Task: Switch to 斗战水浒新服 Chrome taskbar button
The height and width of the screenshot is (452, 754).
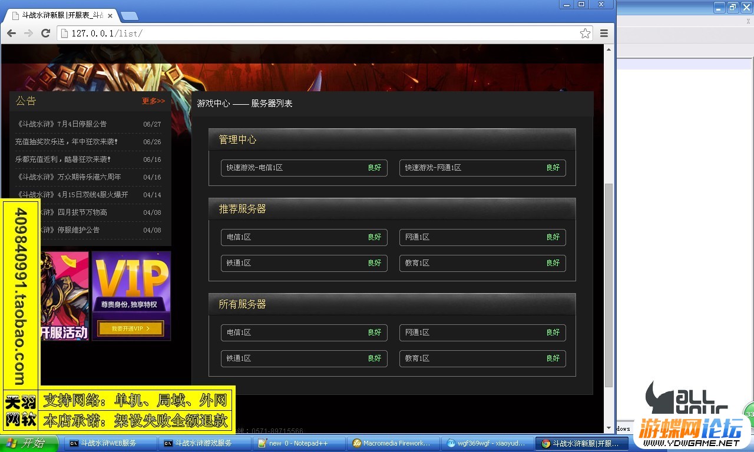Action: pos(582,444)
